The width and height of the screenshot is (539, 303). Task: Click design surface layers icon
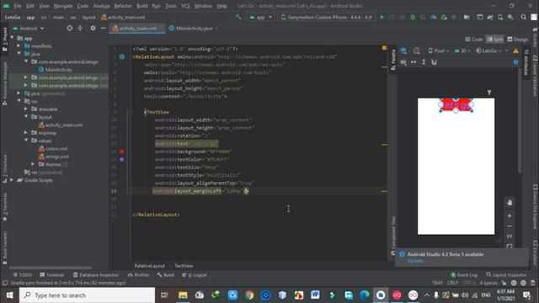404,50
